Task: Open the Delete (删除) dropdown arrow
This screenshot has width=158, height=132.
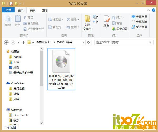Action: click(78, 20)
